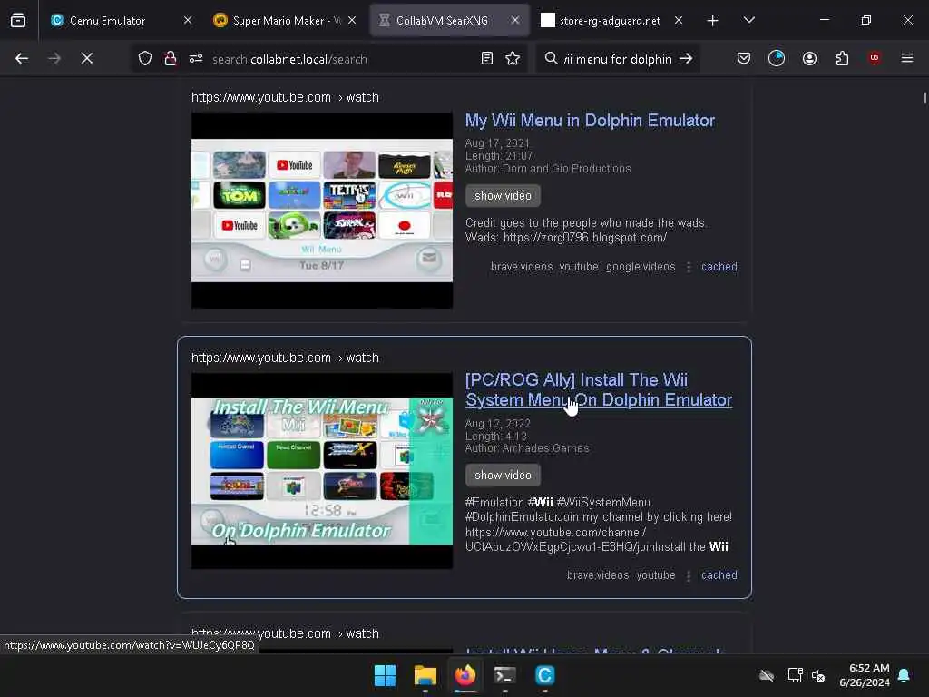Toggle reader view for this page
Screen dimensions: 929x697
coord(487,58)
